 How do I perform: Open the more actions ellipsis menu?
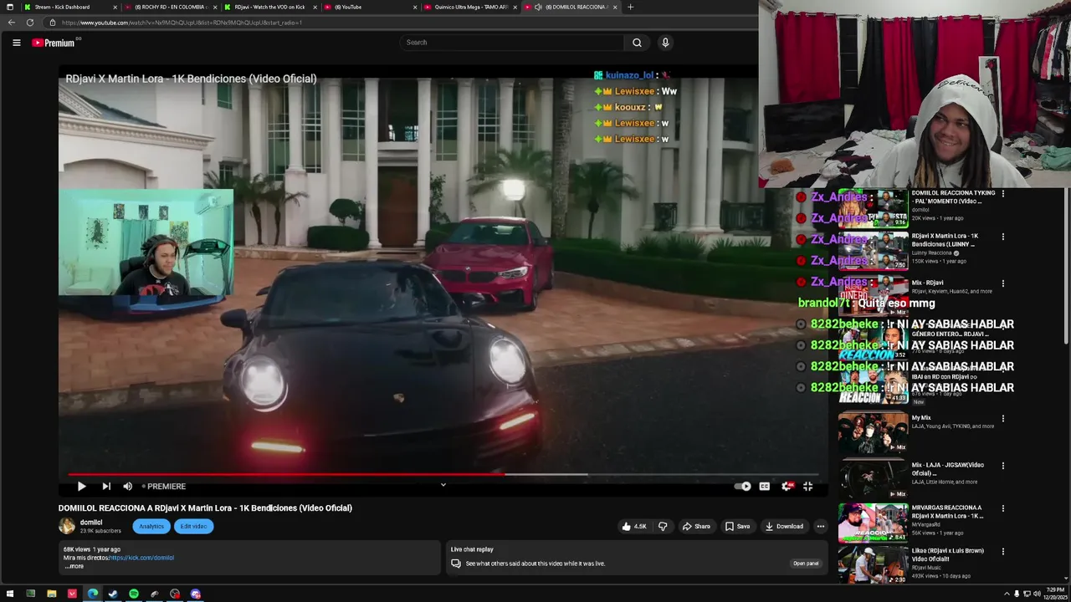[820, 526]
